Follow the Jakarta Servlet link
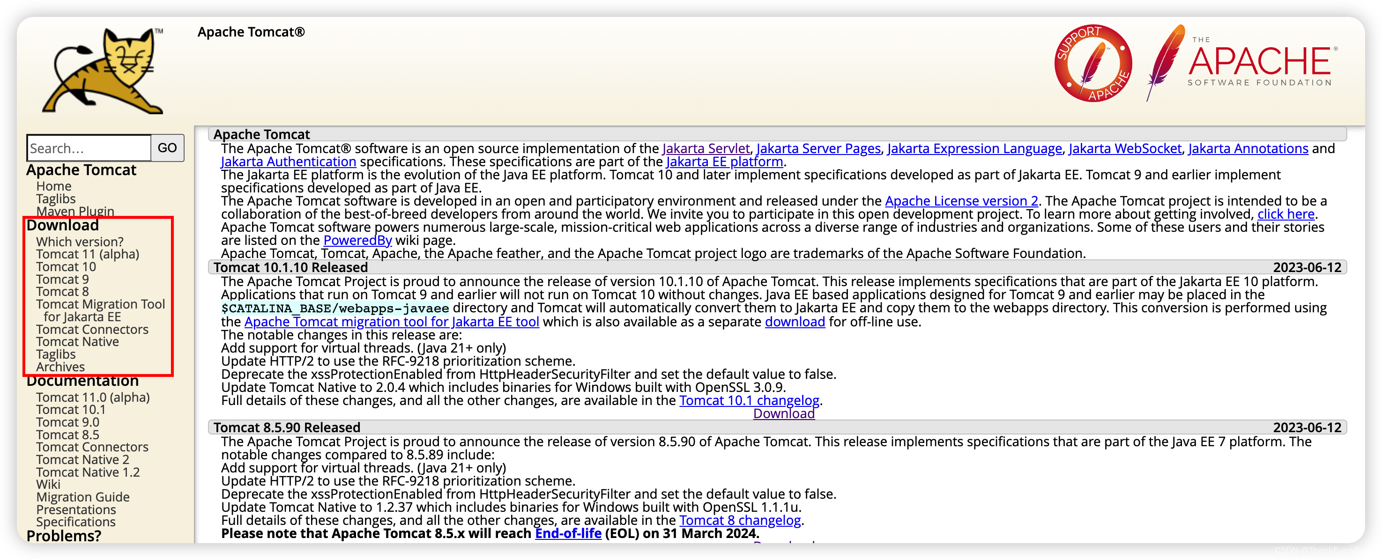Viewport: 1382px width, 560px height. (x=706, y=148)
